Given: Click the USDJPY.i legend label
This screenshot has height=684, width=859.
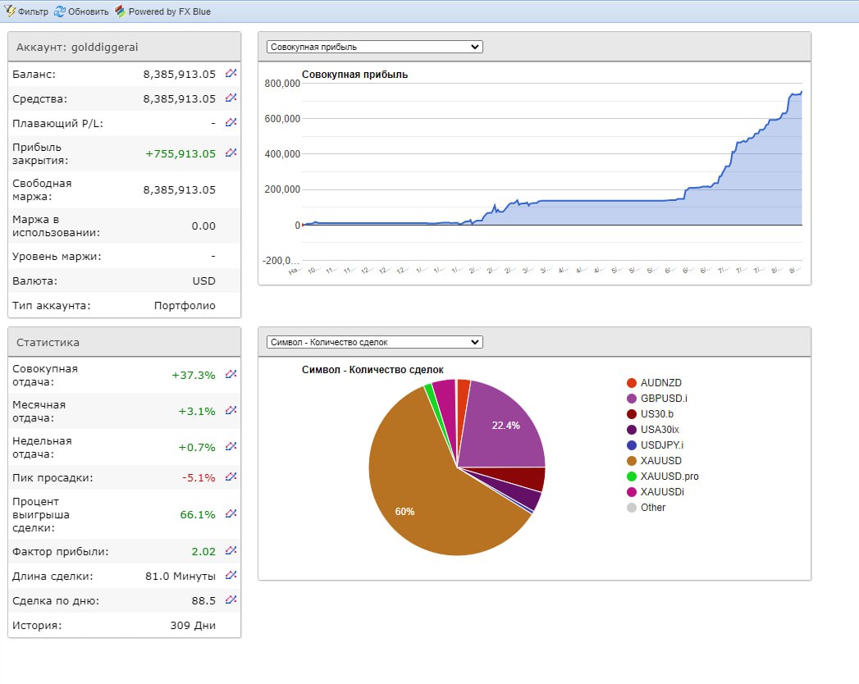Looking at the screenshot, I should pos(662,445).
